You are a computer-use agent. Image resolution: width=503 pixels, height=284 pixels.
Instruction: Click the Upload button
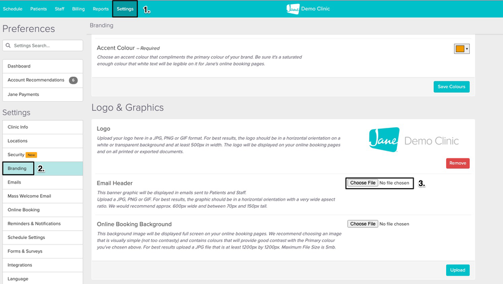coord(457,270)
